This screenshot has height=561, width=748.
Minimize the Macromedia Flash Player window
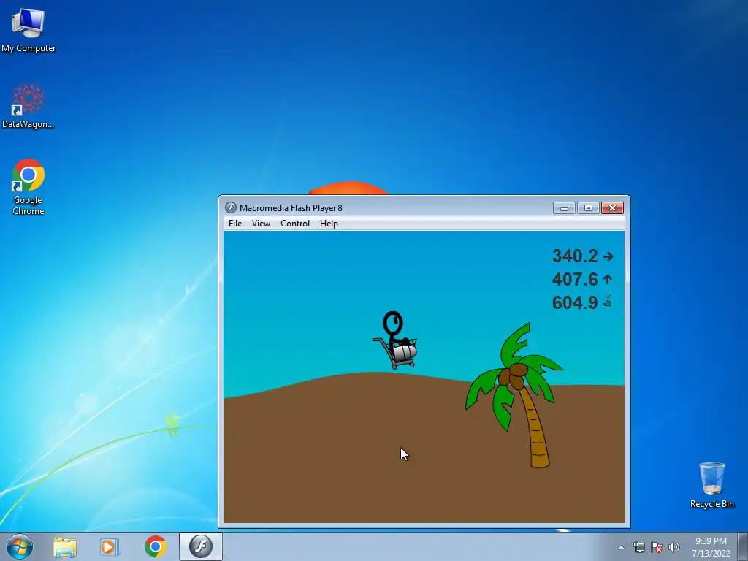[x=564, y=208]
